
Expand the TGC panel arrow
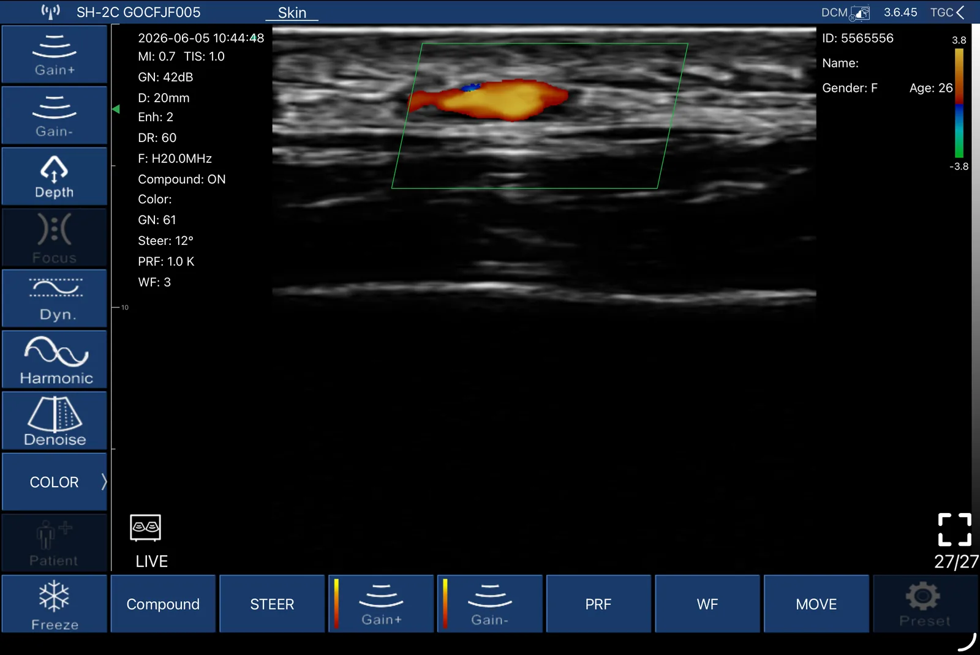960,12
